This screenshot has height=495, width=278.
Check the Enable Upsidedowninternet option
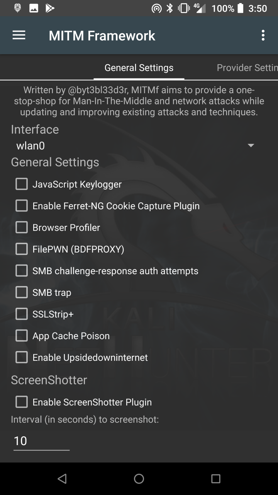22,357
